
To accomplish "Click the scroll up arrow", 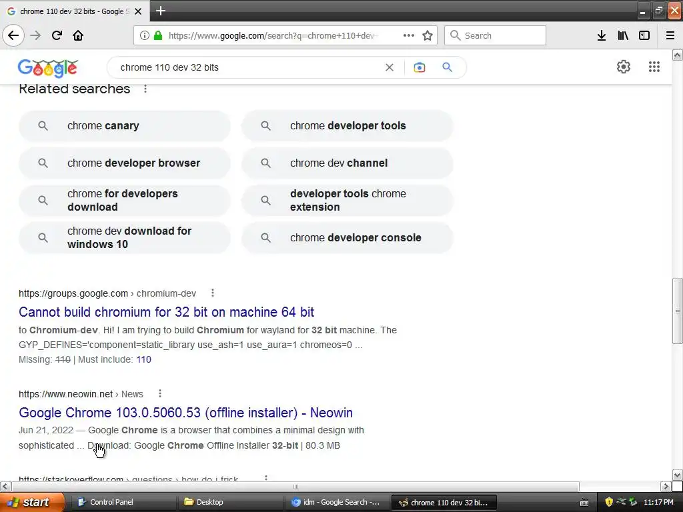I will [x=678, y=55].
